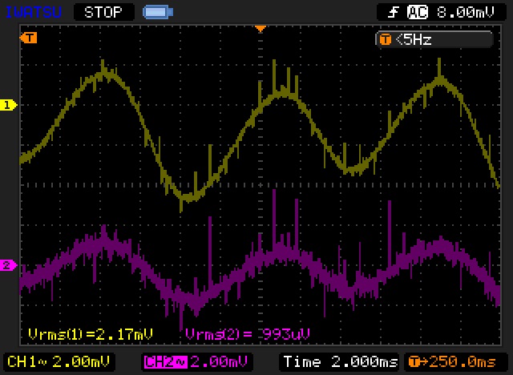Click the orange trigger position arrow at top center
The width and height of the screenshot is (513, 375).
click(x=261, y=29)
